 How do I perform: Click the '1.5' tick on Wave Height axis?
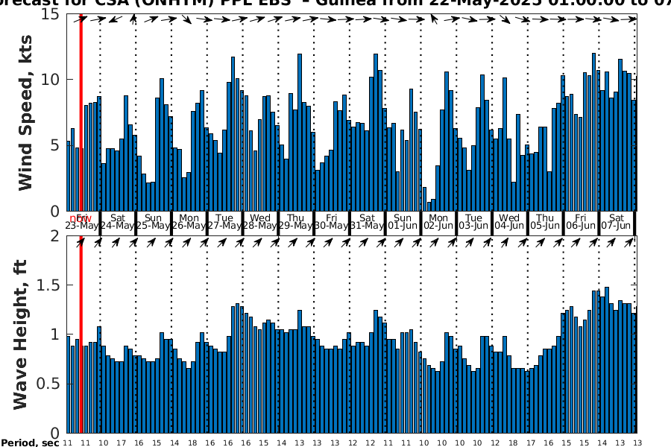[48, 285]
